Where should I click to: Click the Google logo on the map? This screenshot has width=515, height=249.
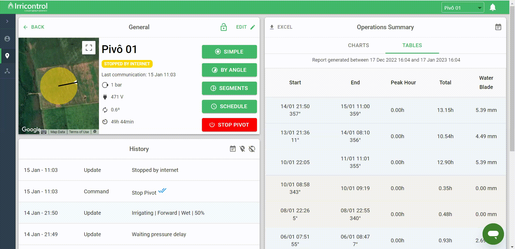pos(31,130)
